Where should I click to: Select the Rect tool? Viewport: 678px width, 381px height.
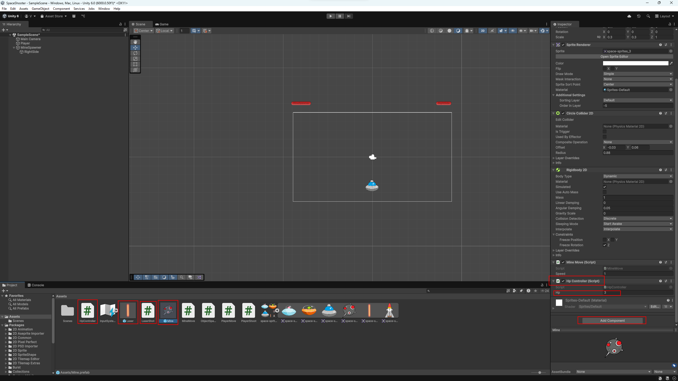(135, 64)
